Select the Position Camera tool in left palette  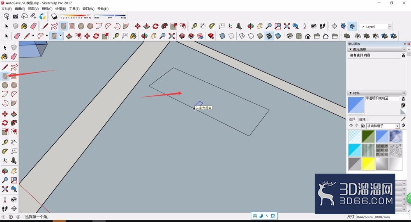click(5, 199)
